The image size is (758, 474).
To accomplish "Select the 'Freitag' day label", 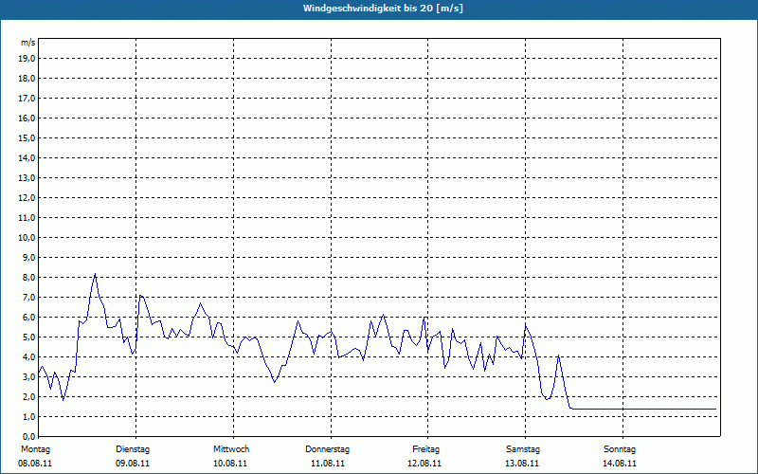I will [425, 449].
